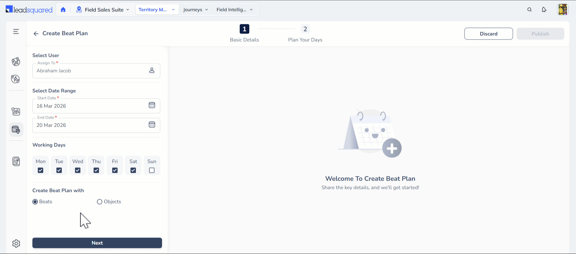Click the Create Beat Plan title
Screen dimensions: 576x254
click(65, 33)
